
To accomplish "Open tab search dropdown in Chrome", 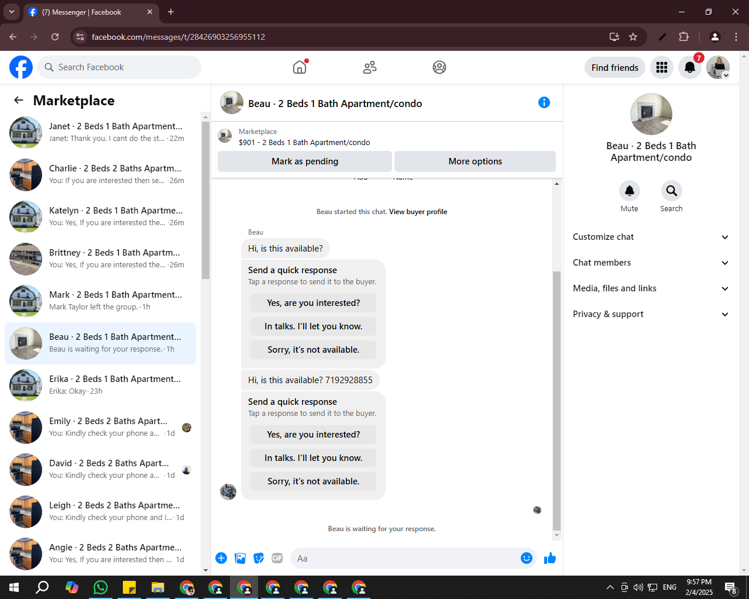I will 12,12.
